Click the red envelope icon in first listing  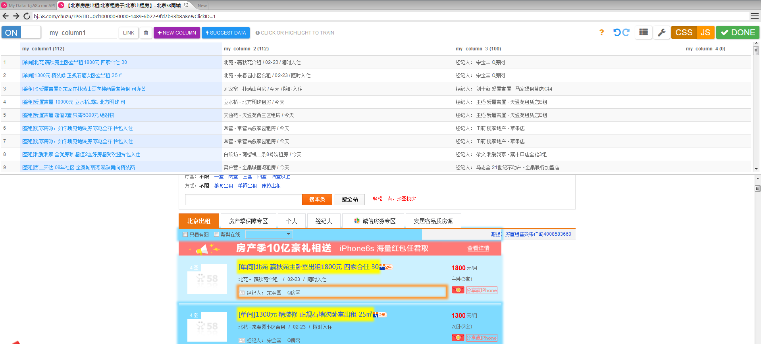click(x=458, y=290)
